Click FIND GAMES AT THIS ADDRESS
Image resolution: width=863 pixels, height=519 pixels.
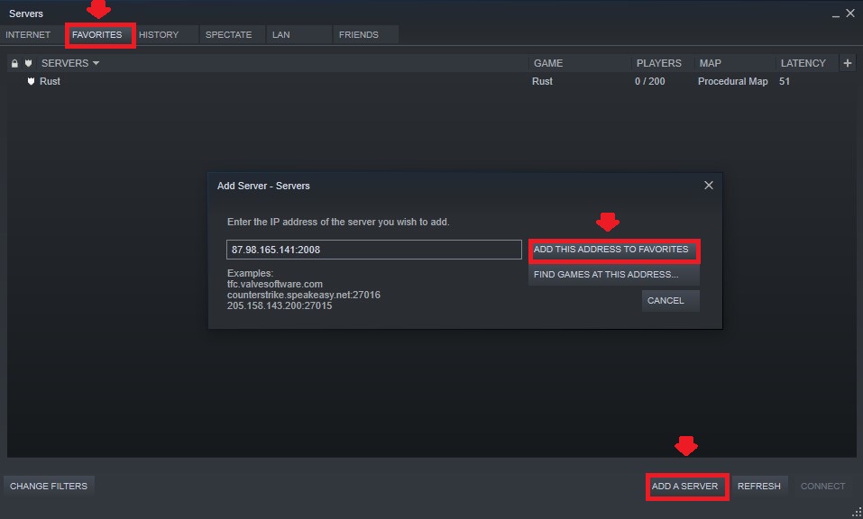point(614,275)
